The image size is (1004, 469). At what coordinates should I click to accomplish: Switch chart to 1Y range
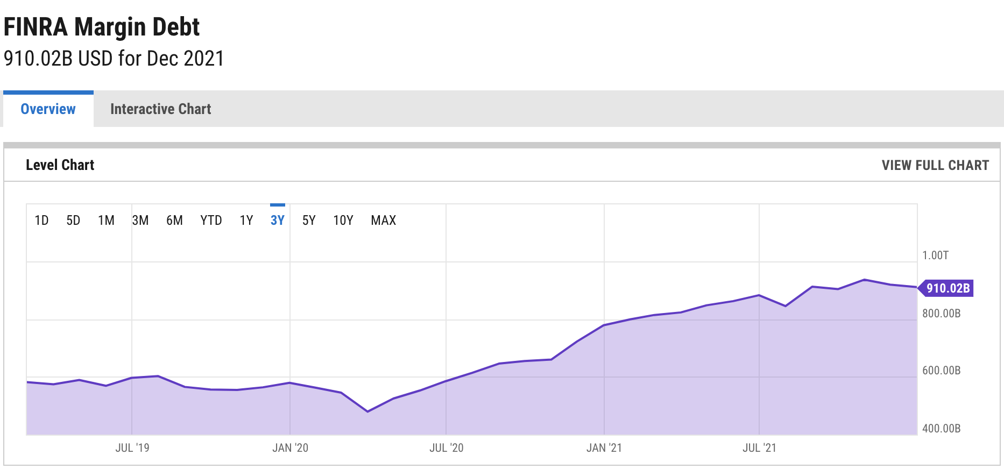click(246, 220)
